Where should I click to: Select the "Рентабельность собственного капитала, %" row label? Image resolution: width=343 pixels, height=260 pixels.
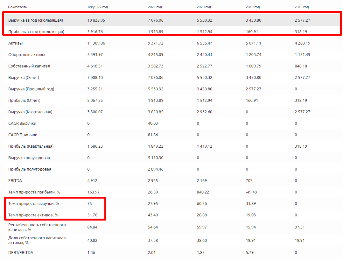click(37, 227)
